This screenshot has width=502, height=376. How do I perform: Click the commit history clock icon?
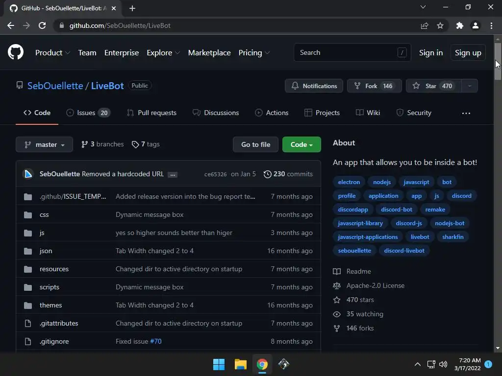(267, 174)
